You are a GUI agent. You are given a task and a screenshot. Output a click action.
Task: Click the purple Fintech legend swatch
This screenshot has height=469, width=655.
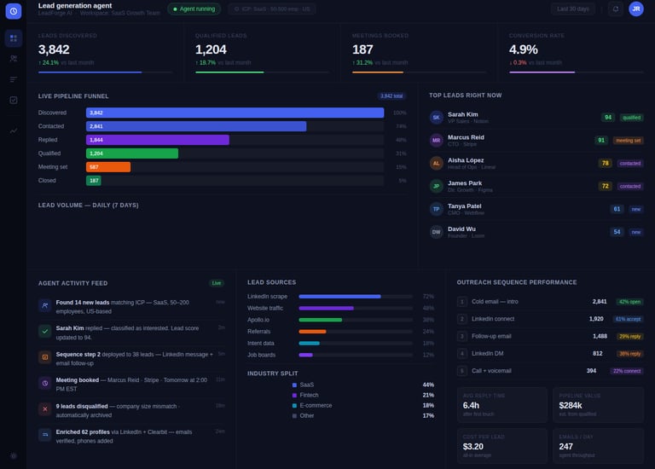(x=294, y=395)
